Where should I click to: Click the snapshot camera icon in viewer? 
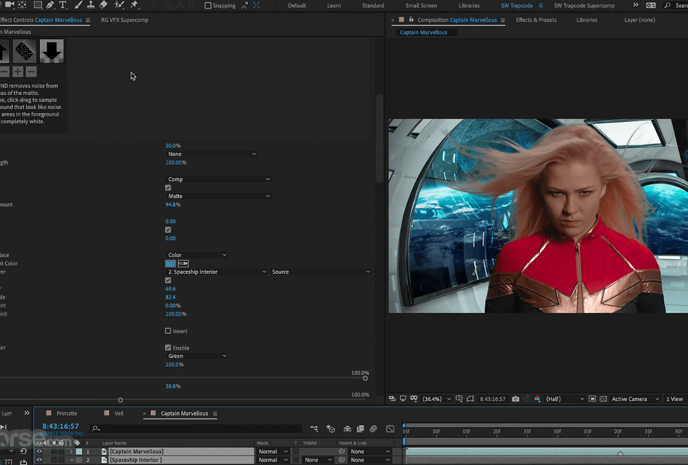516,399
